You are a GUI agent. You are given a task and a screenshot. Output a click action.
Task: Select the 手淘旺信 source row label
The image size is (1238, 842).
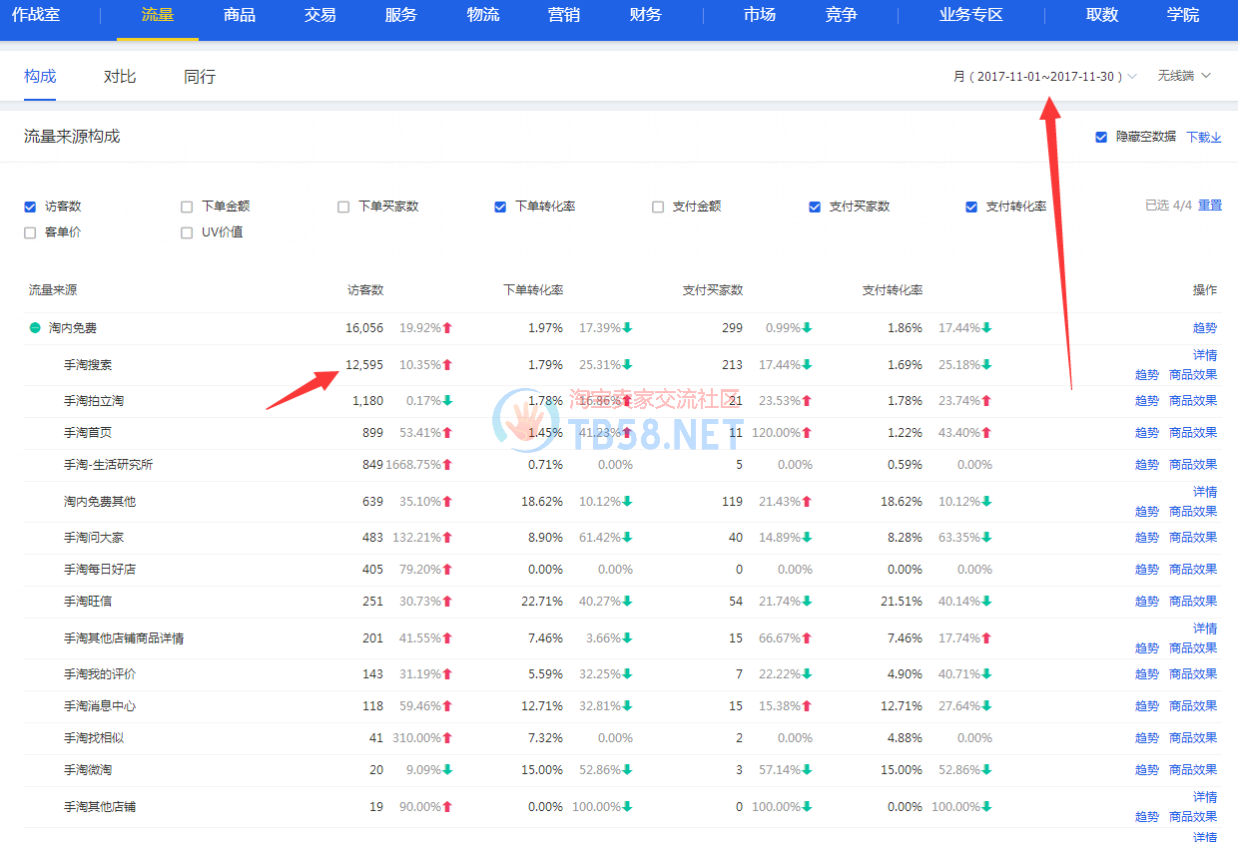(x=88, y=602)
